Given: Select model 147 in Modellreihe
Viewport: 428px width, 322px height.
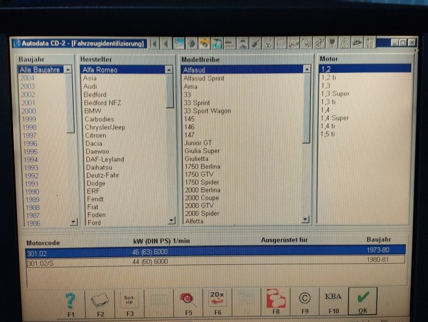Looking at the screenshot, I should pos(189,135).
